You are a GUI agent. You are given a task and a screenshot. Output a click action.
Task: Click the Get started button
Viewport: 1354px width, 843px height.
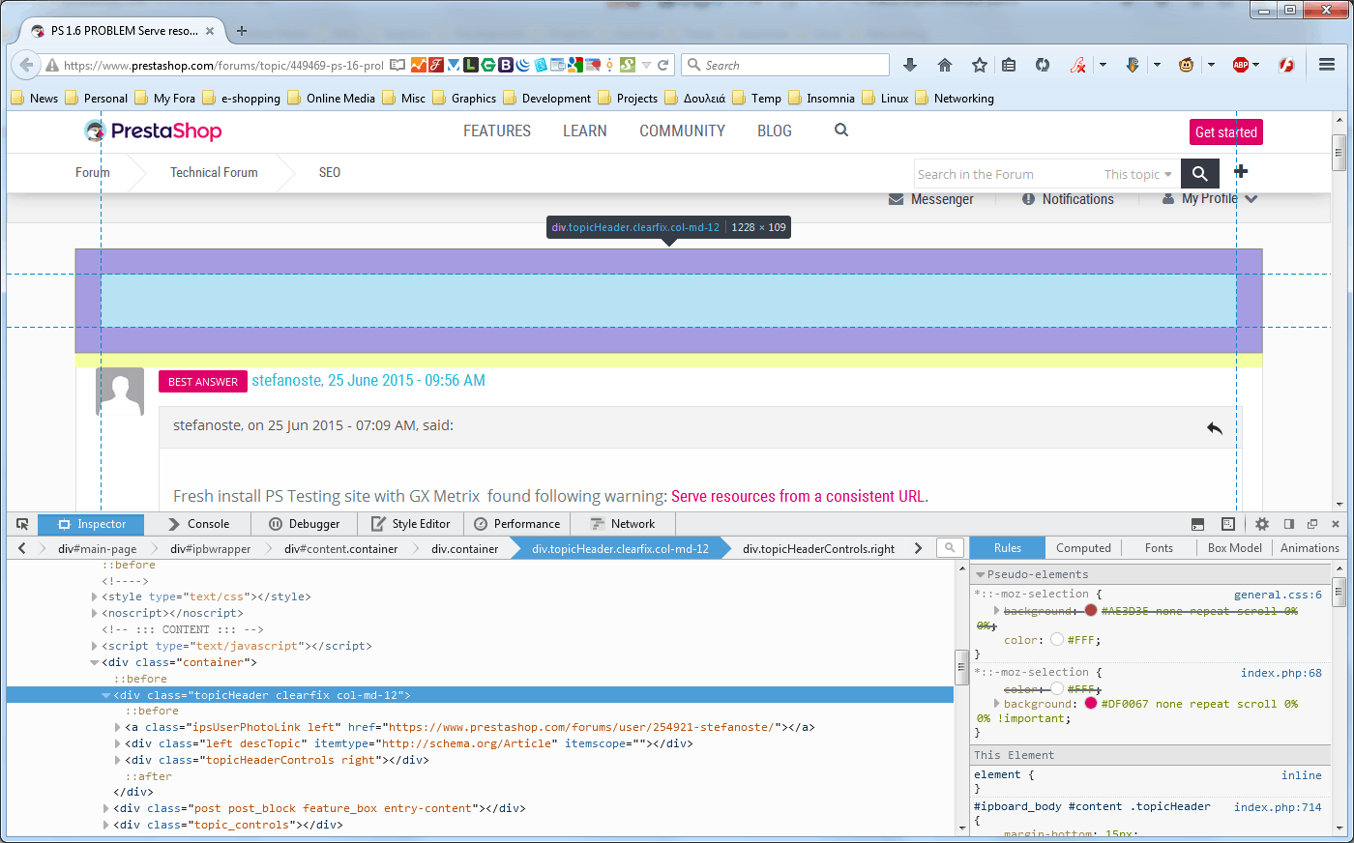coord(1226,132)
